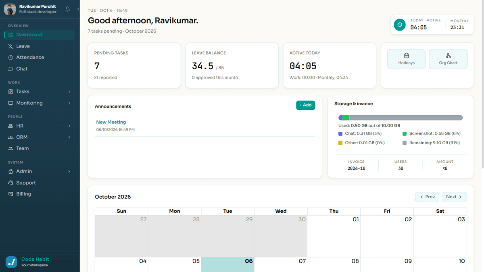The height and width of the screenshot is (272, 484).
Task: Click the Leave Balance card
Action: 232,65
